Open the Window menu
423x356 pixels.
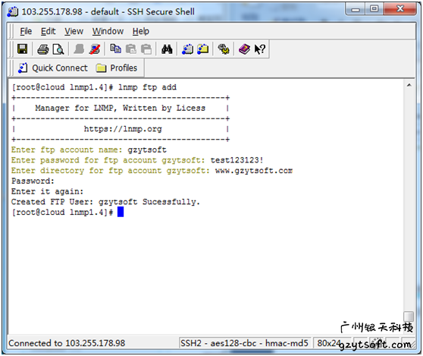pyautogui.click(x=108, y=31)
